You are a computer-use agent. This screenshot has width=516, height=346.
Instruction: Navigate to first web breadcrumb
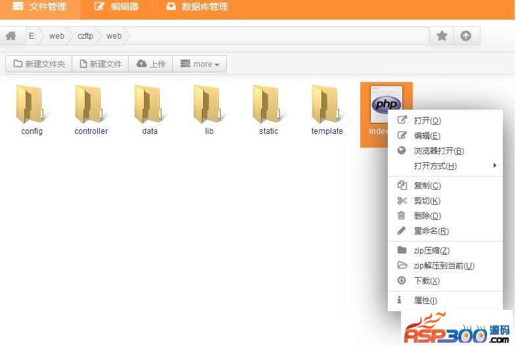point(57,36)
